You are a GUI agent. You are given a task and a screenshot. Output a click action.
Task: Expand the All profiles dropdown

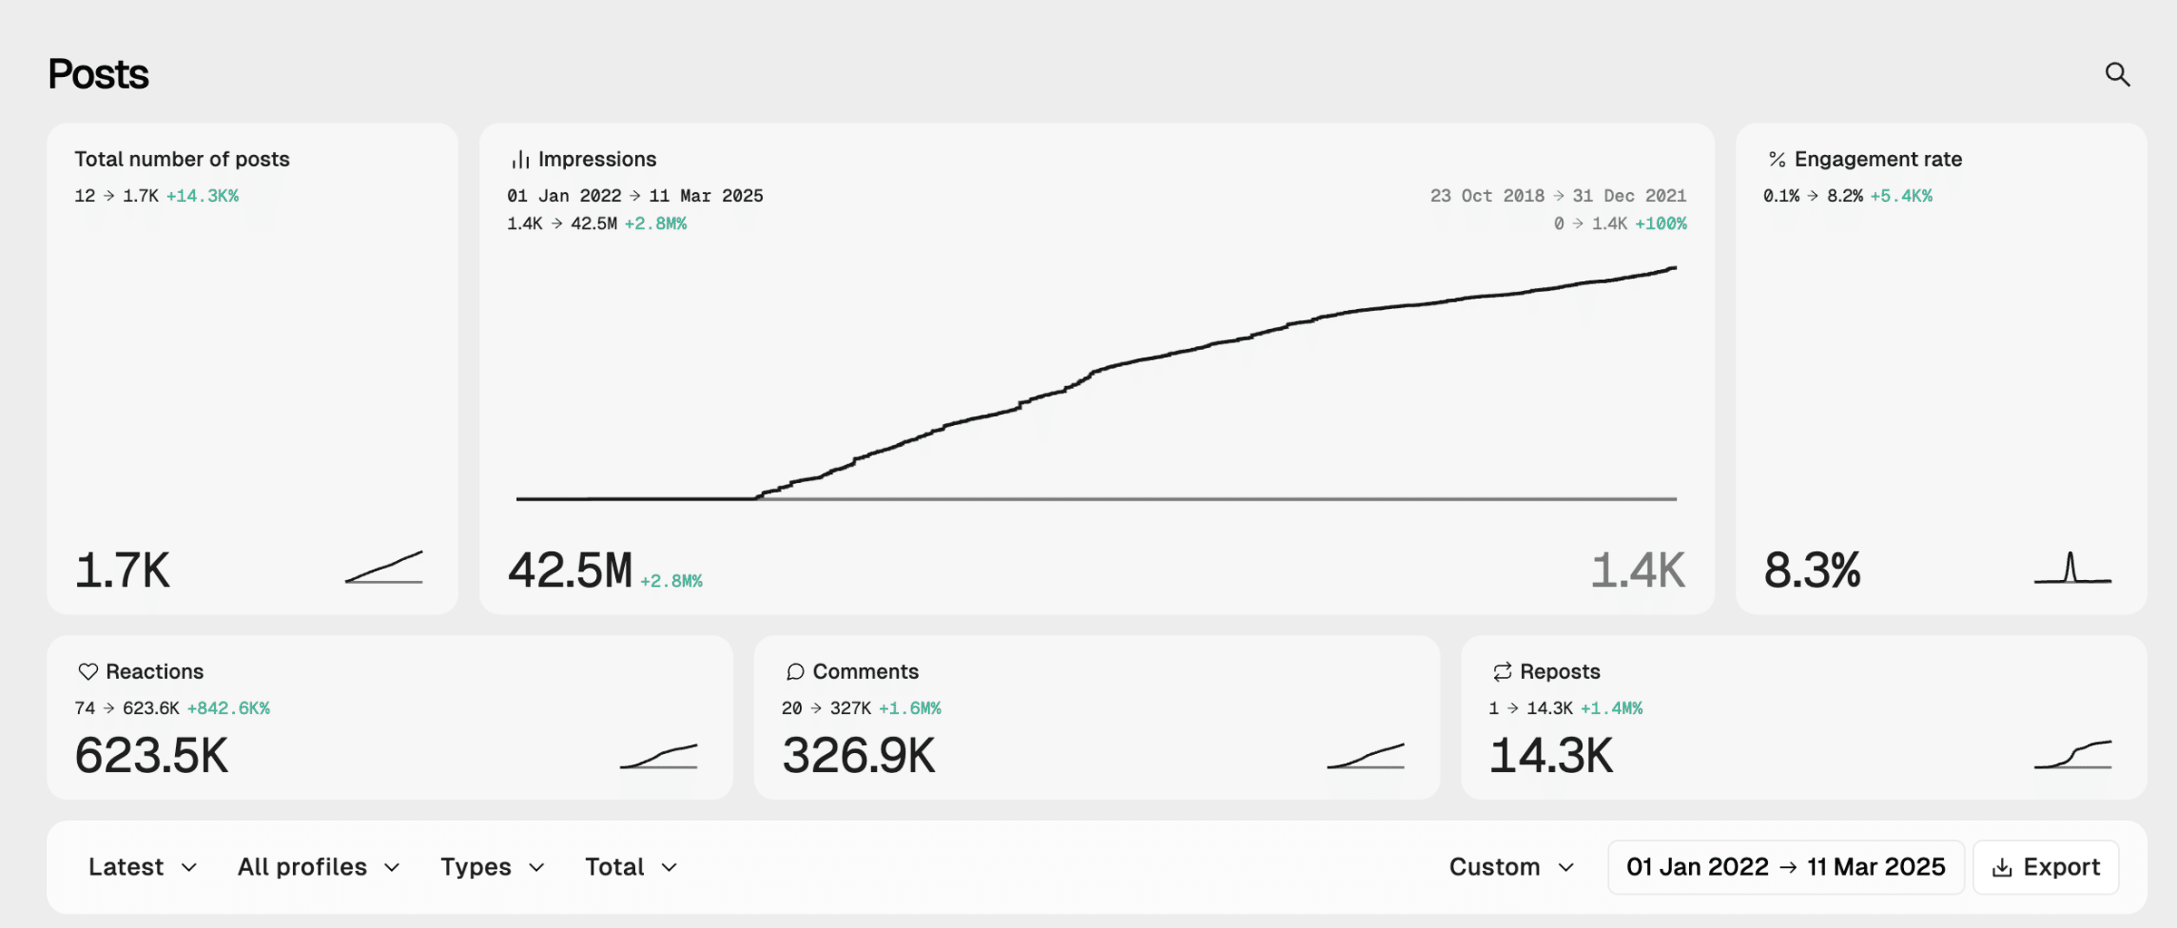click(318, 867)
